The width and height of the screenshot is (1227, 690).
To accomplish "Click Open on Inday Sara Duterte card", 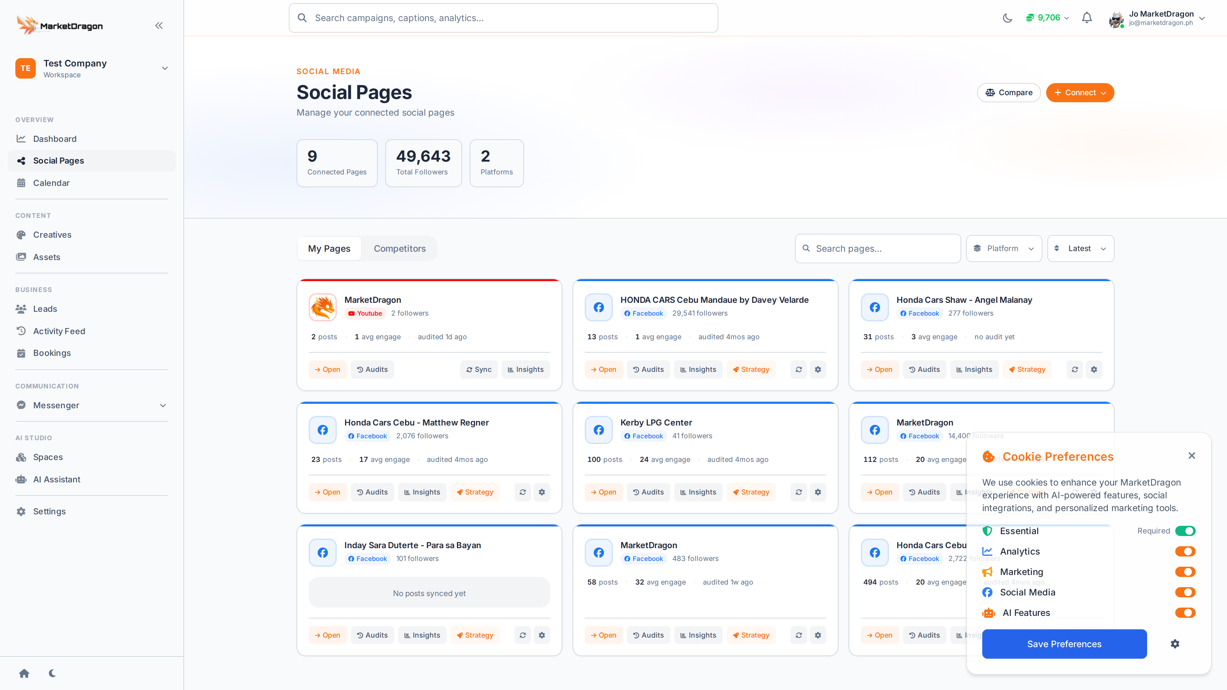I will [327, 635].
